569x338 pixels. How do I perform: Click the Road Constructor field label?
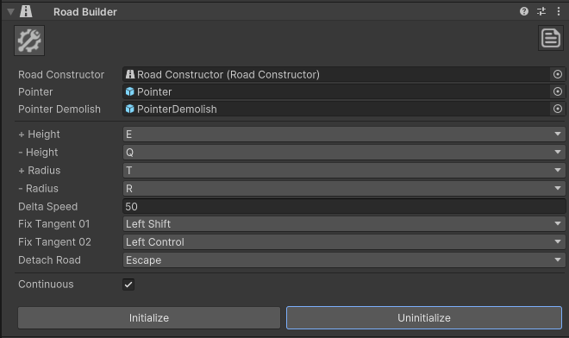[x=61, y=74]
